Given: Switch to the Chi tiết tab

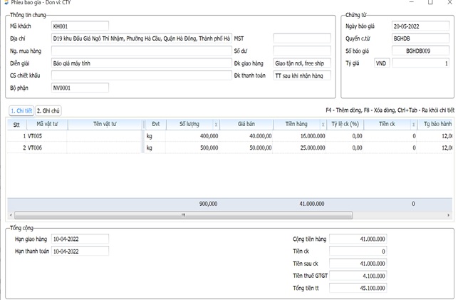Looking at the screenshot, I should pos(21,110).
